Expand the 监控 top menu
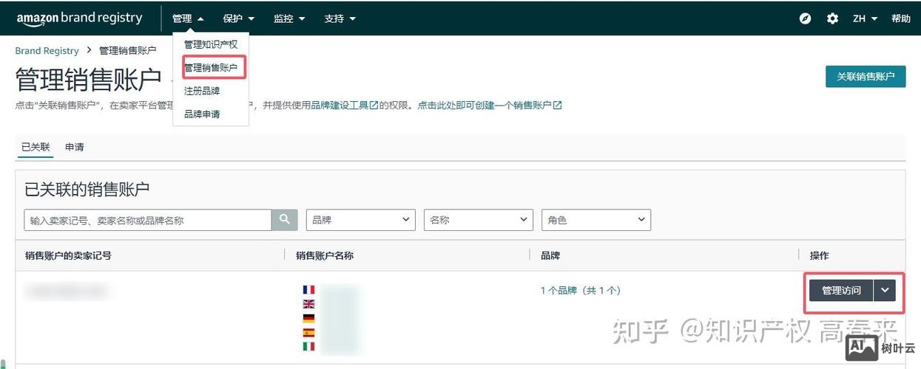This screenshot has height=369, width=921. [x=289, y=18]
